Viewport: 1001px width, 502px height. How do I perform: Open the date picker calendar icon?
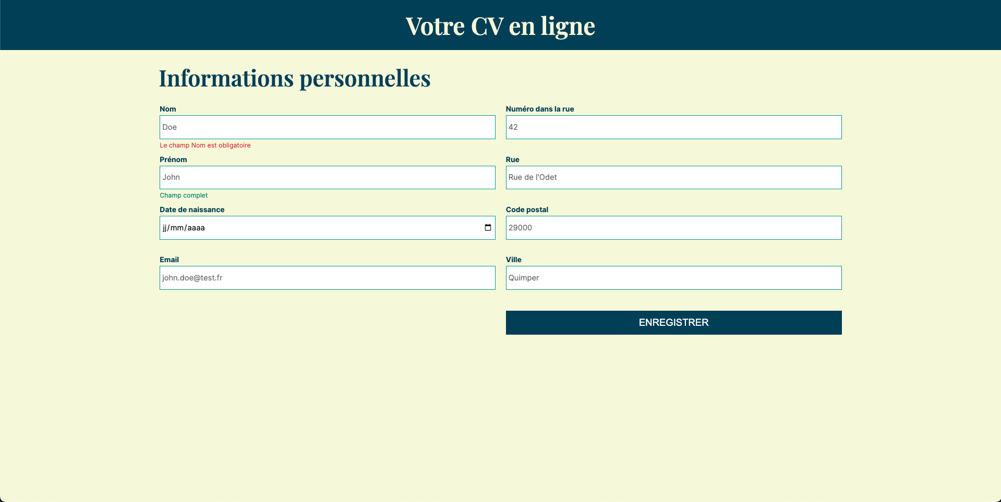[488, 228]
